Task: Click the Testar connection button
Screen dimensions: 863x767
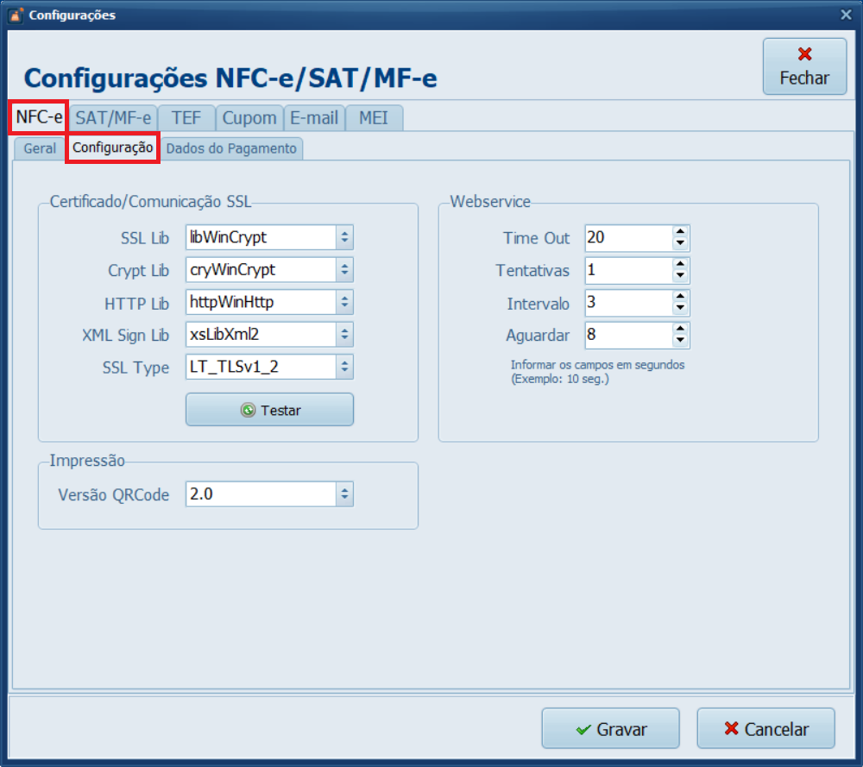Action: [269, 410]
